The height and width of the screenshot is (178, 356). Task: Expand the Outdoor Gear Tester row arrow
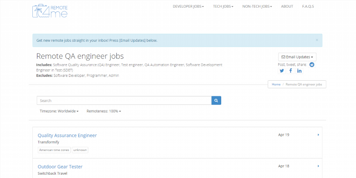pos(319,166)
